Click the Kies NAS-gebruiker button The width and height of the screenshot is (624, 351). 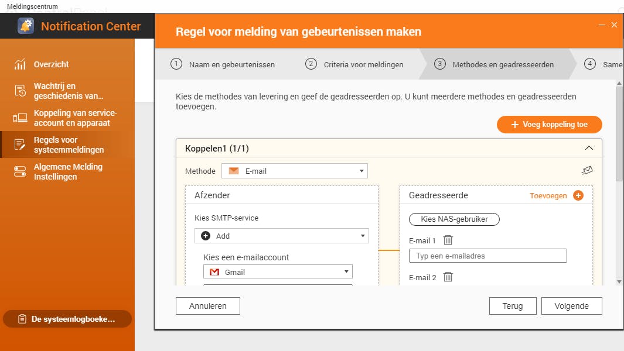click(453, 219)
